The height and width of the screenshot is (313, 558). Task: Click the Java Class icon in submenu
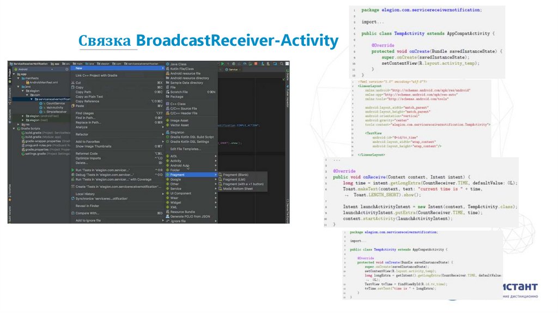167,64
